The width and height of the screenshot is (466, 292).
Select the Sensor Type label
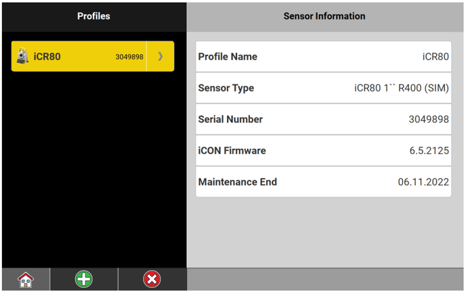pyautogui.click(x=226, y=88)
